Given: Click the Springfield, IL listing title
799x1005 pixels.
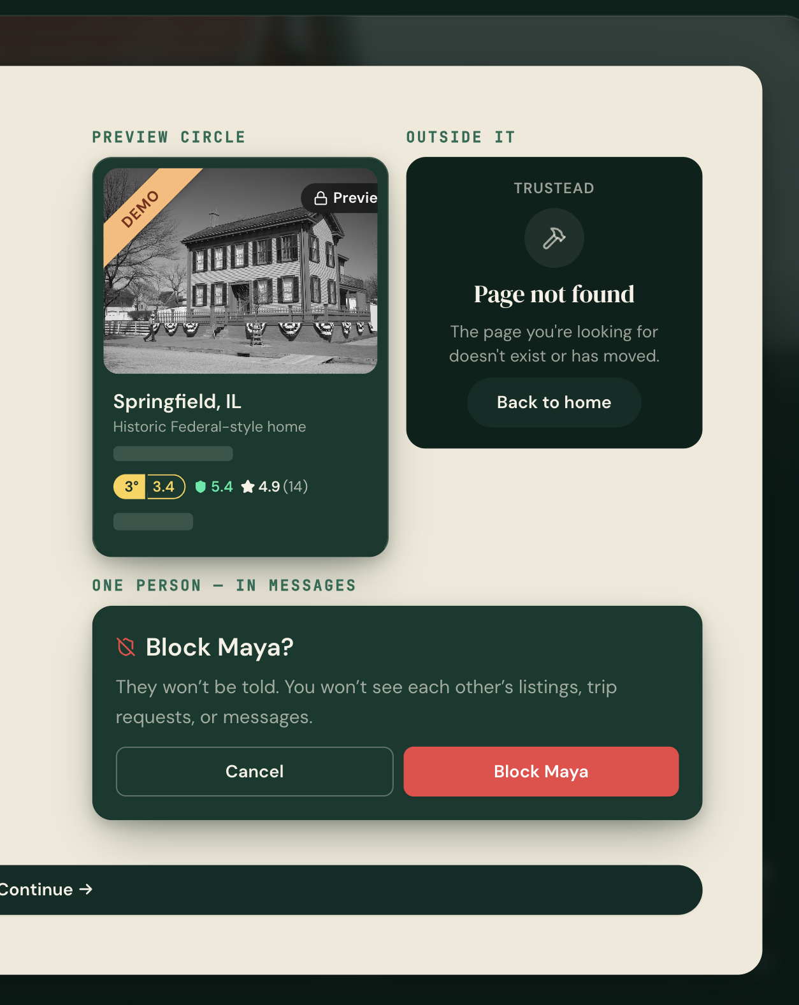Looking at the screenshot, I should (x=177, y=401).
